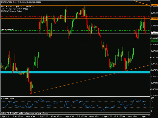Click the 0.87815 price scale label
This screenshot has height=118, width=158.
(x=154, y=51)
